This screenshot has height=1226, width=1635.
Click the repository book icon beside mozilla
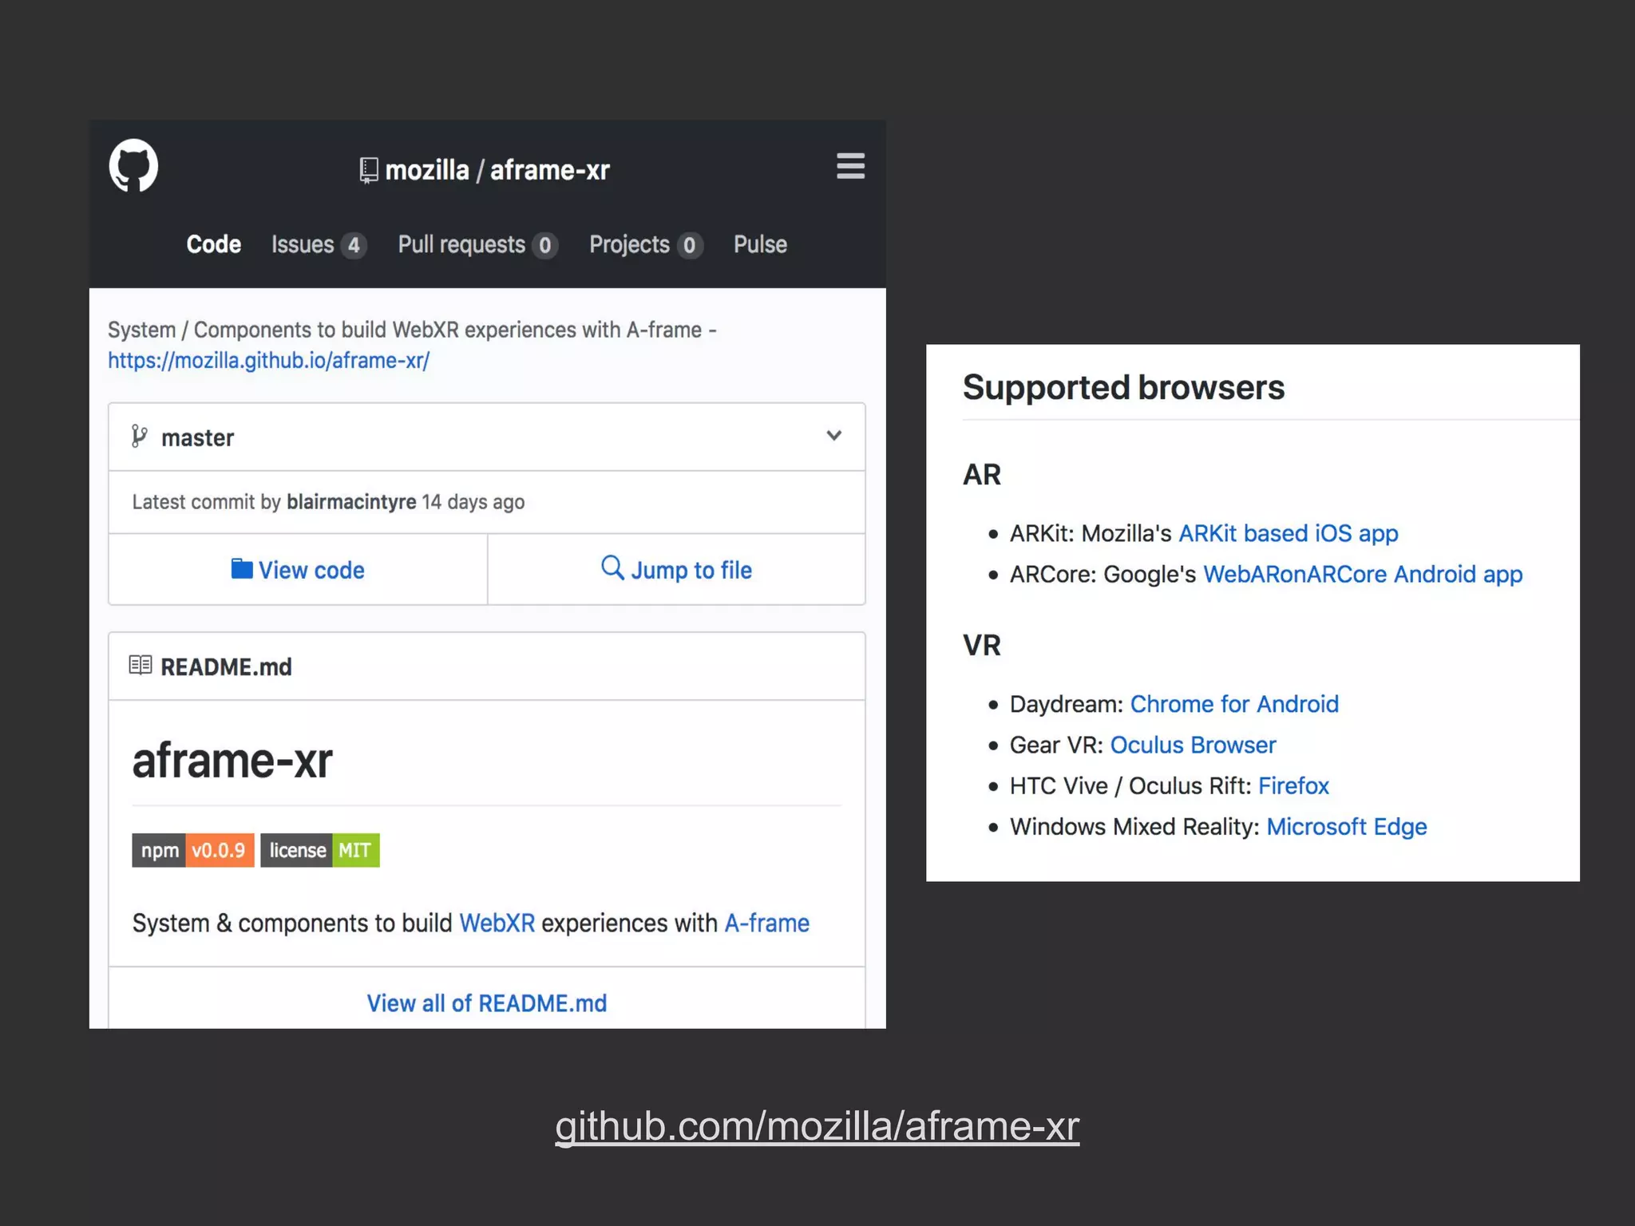pos(368,170)
